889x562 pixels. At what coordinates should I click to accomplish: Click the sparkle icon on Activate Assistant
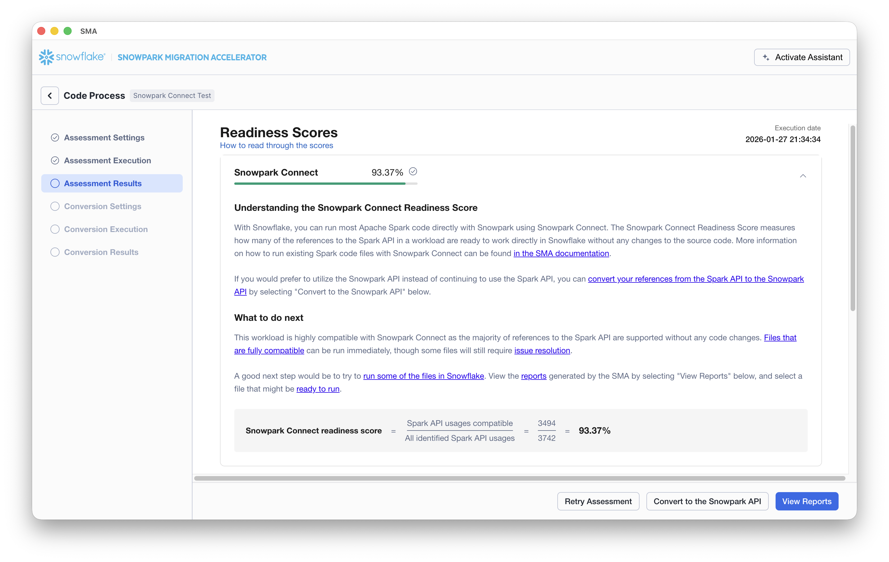(766, 57)
